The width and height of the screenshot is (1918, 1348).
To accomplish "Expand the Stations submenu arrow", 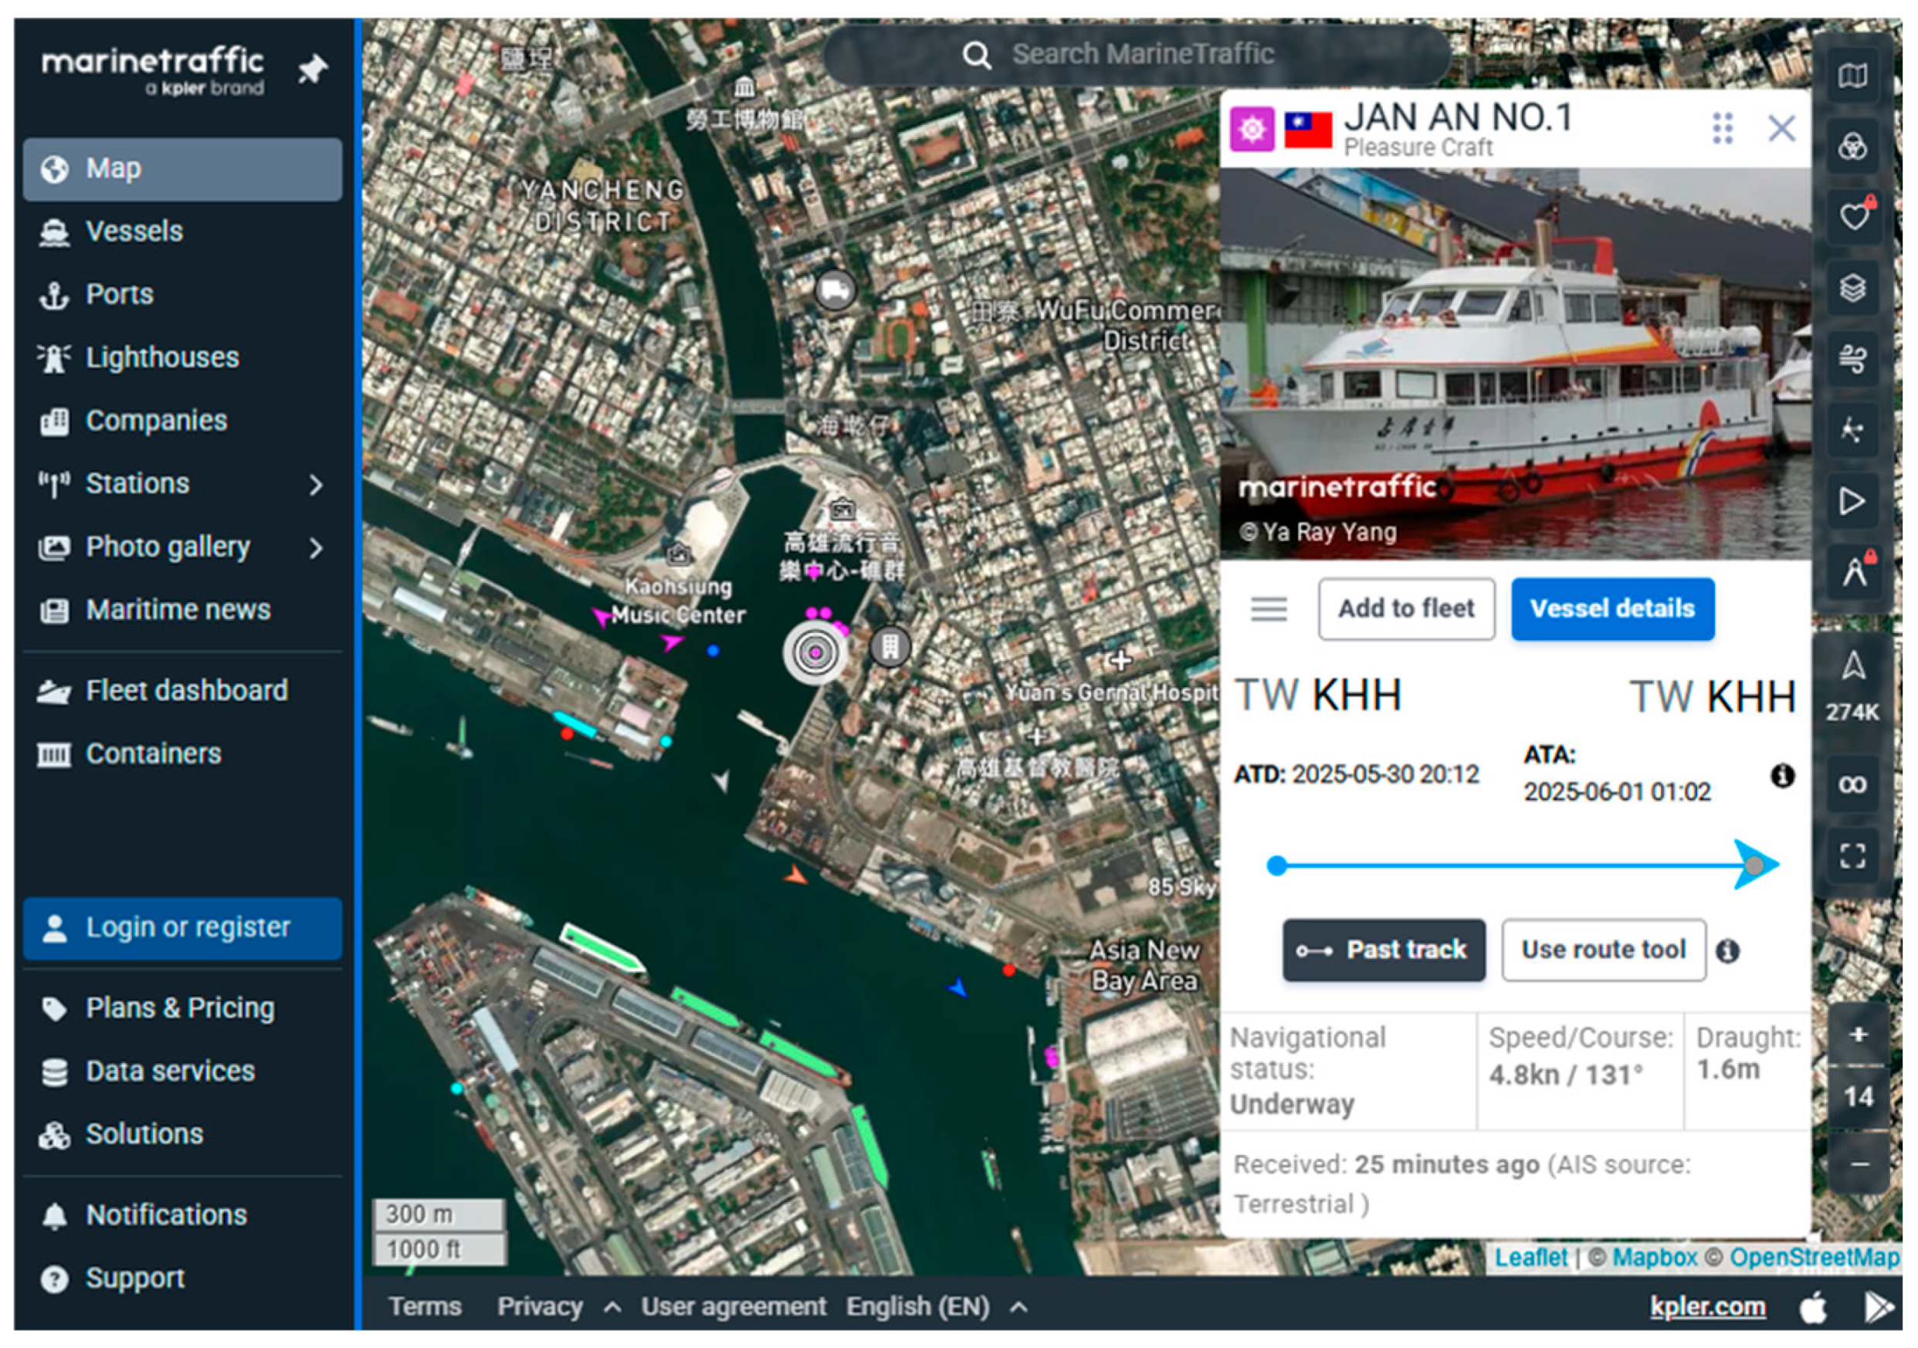I will tap(316, 484).
